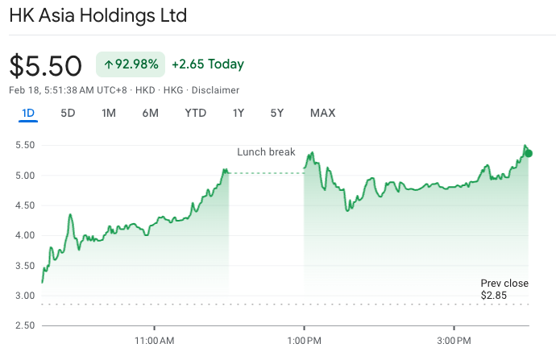The width and height of the screenshot is (556, 352).
Task: Open the 6M time range
Action: click(x=150, y=113)
